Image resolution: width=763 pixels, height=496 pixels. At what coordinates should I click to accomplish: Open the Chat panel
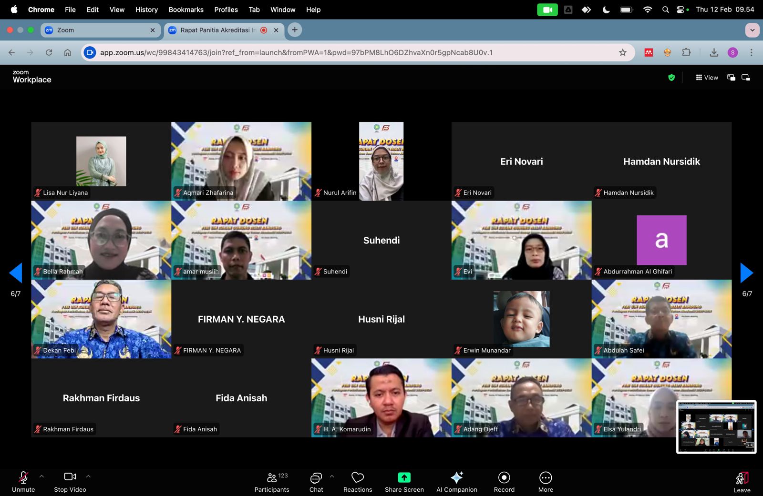click(316, 482)
